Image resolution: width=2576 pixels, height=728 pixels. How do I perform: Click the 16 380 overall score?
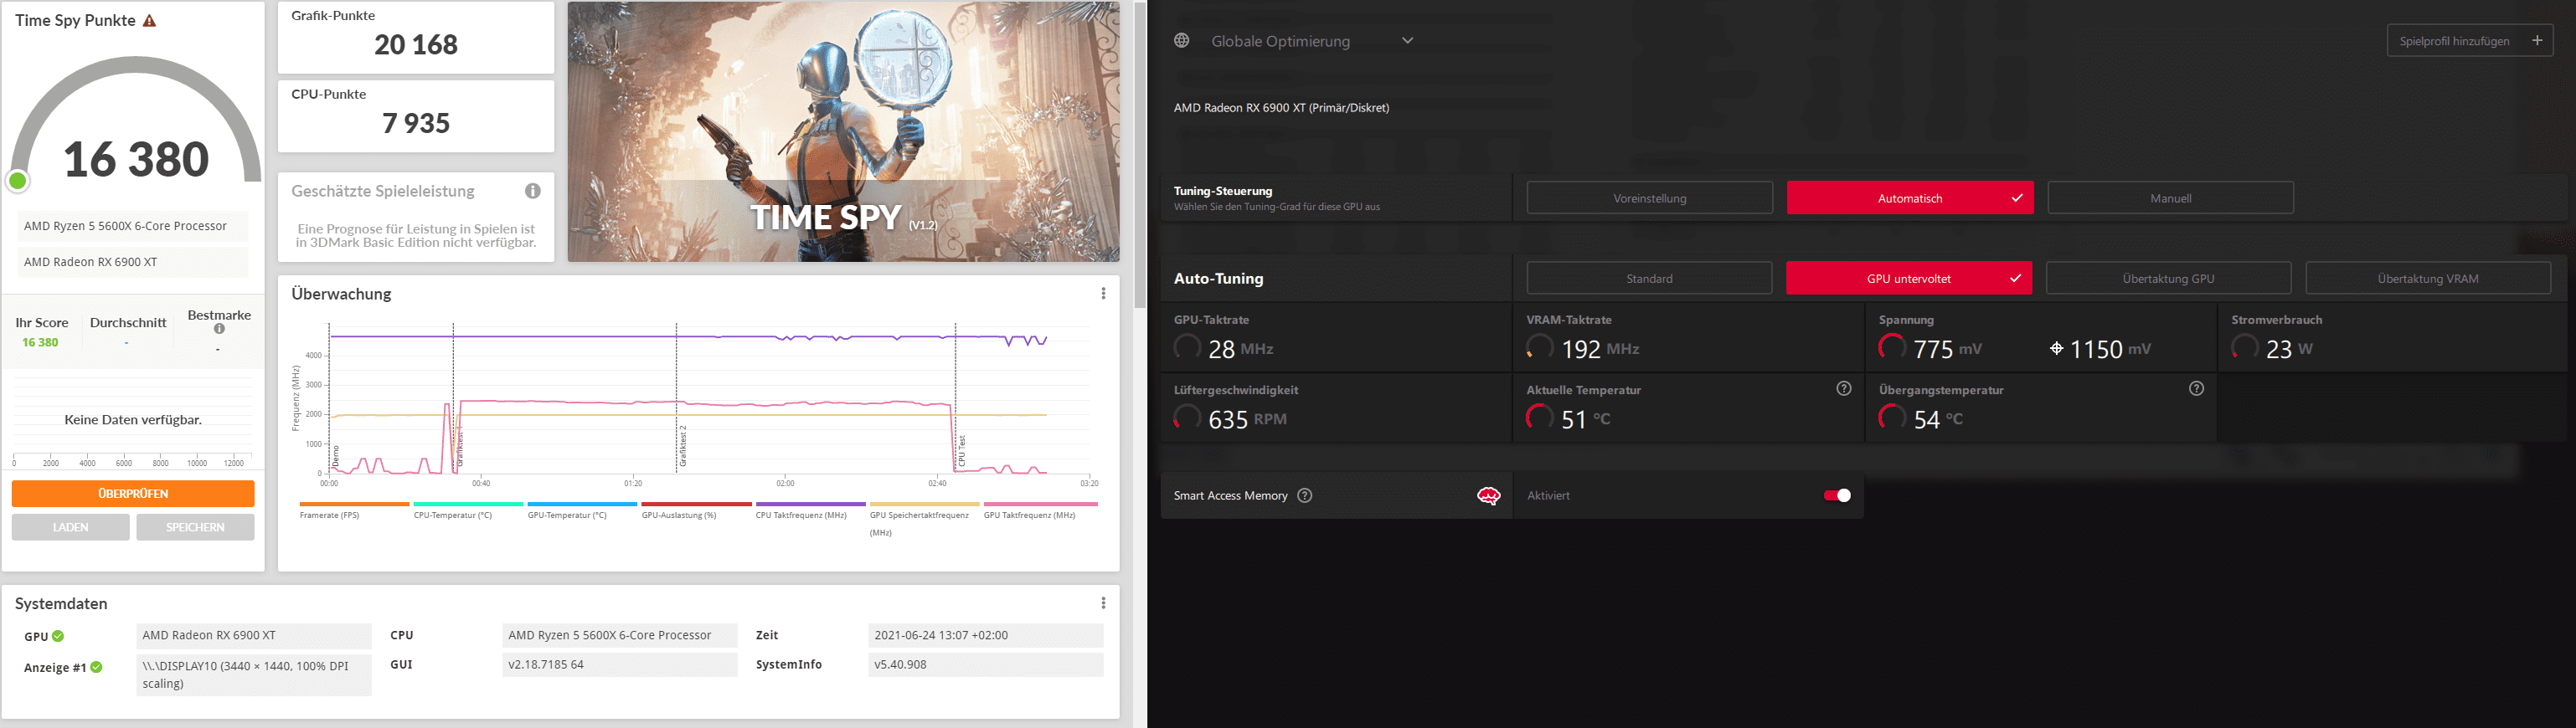click(136, 159)
